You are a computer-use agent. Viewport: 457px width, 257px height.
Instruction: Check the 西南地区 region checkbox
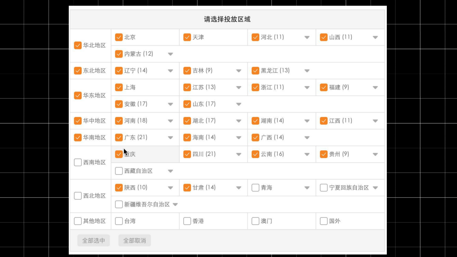point(78,163)
